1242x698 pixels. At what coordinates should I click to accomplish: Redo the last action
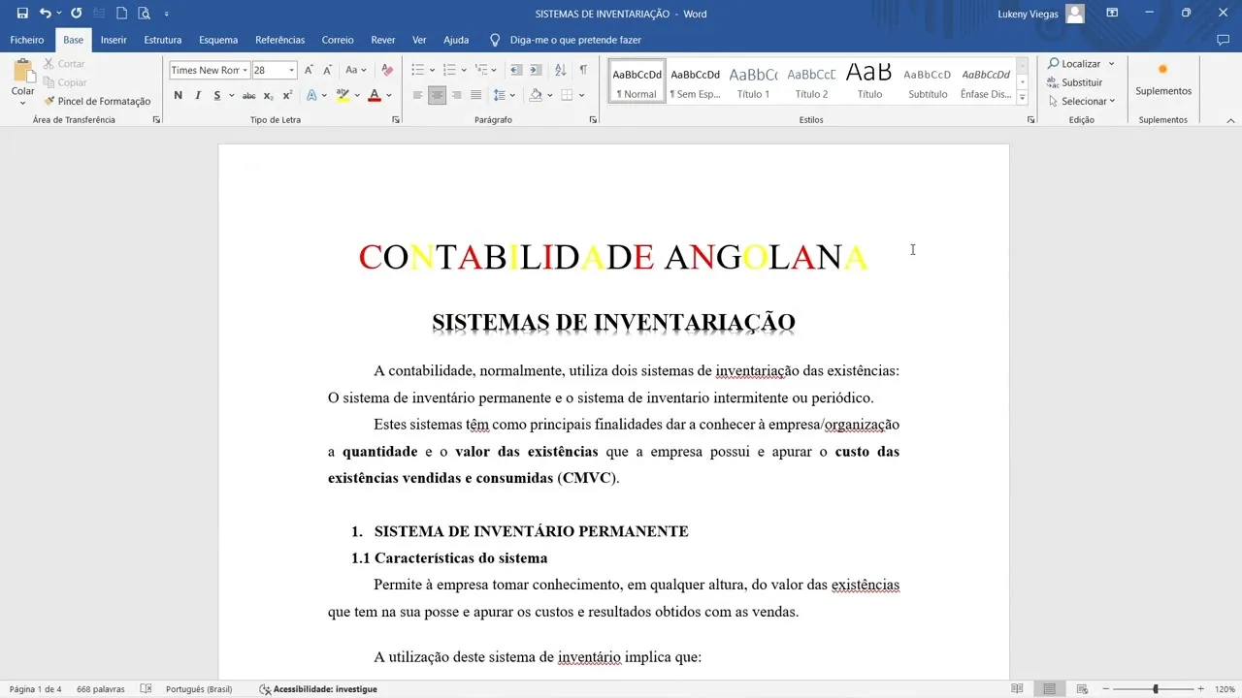coord(76,14)
